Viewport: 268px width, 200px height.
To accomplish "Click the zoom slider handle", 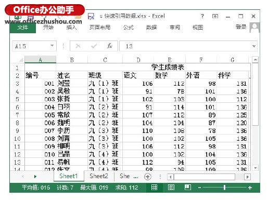I will [x=225, y=188].
